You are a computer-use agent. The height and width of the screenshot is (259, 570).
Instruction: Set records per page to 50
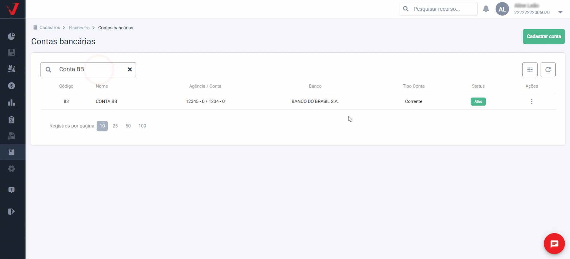[128, 126]
